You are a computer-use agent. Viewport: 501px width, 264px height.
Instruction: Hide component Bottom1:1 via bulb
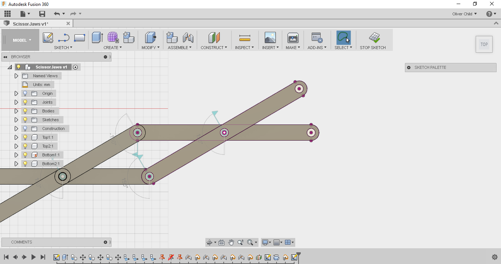pos(25,155)
